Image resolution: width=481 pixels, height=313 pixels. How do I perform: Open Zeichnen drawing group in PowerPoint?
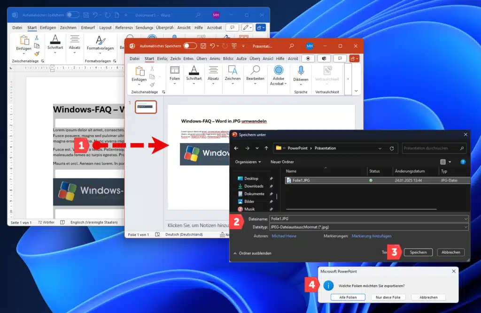point(233,75)
